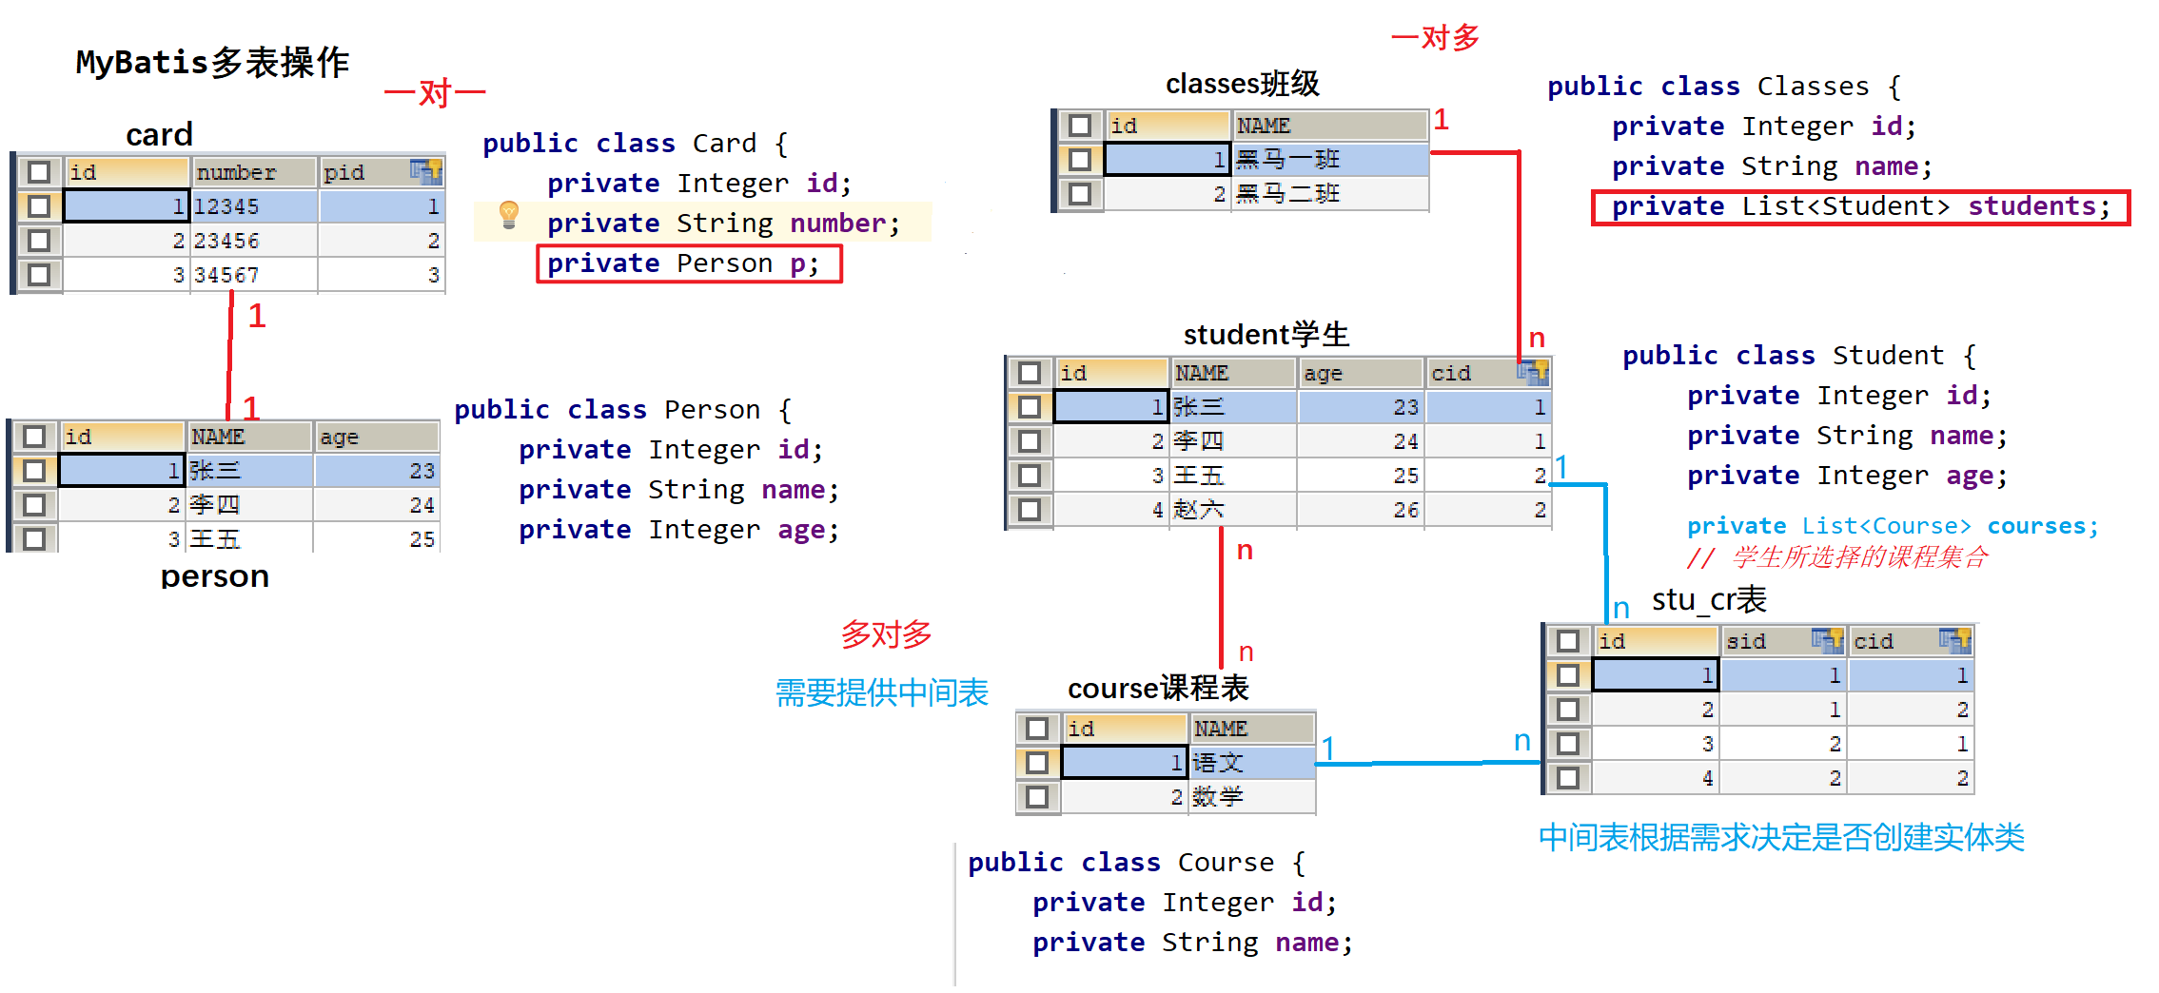Check the card row with number 12345
Screen dimensions: 2159x993
point(39,206)
